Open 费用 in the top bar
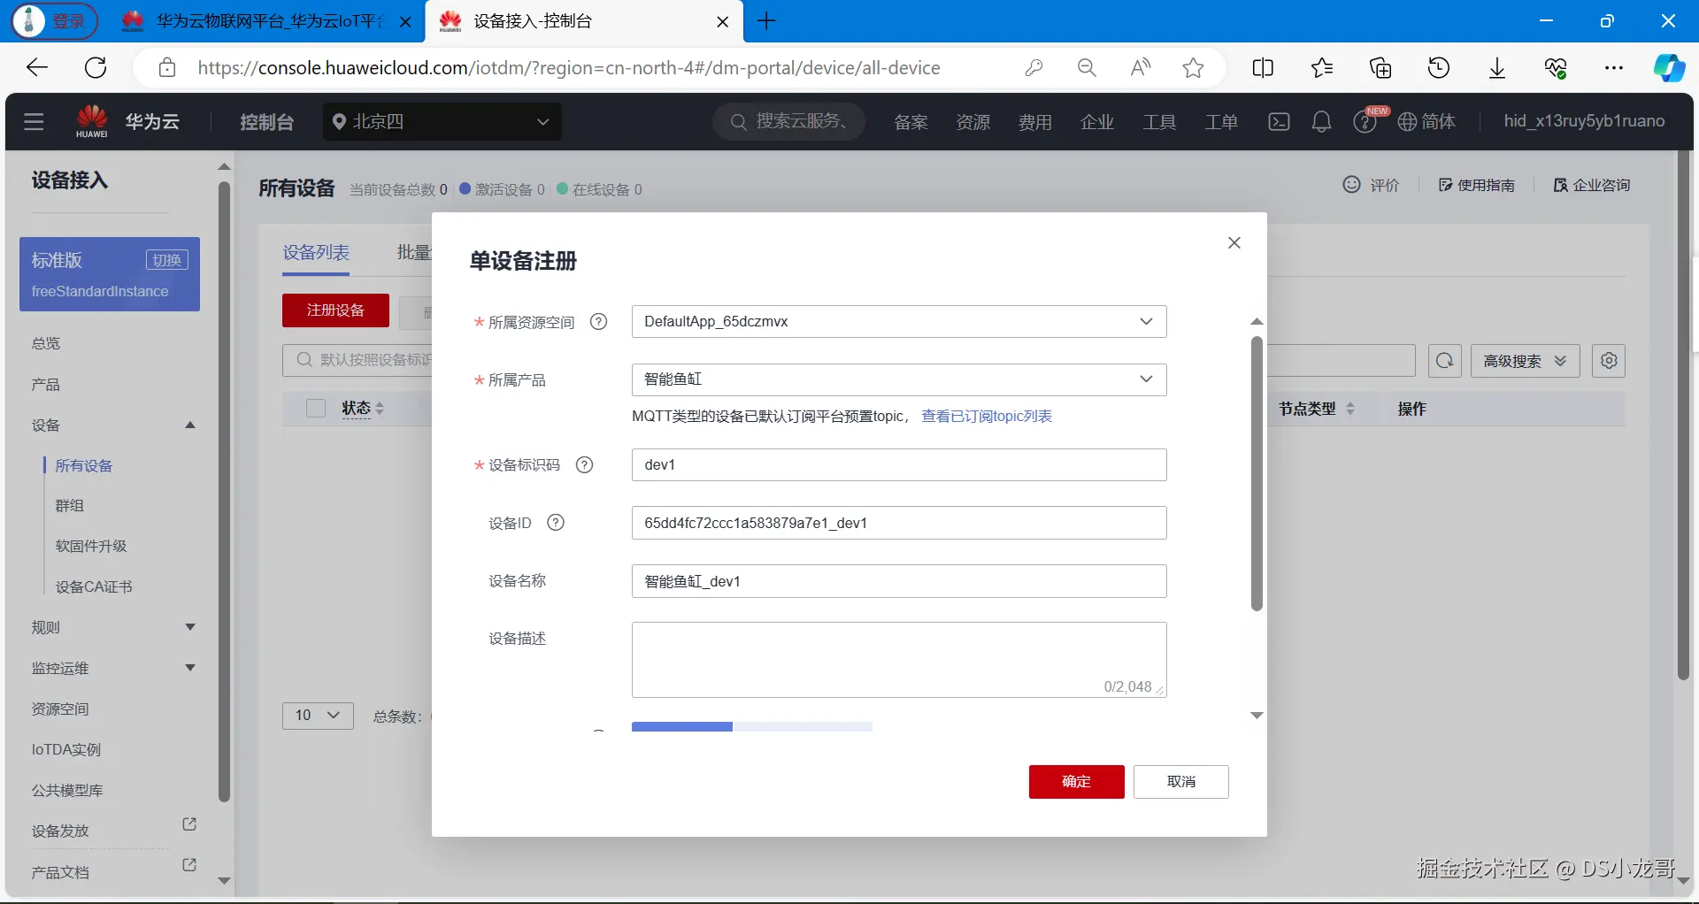Screen dimensions: 1699x904 (1035, 122)
